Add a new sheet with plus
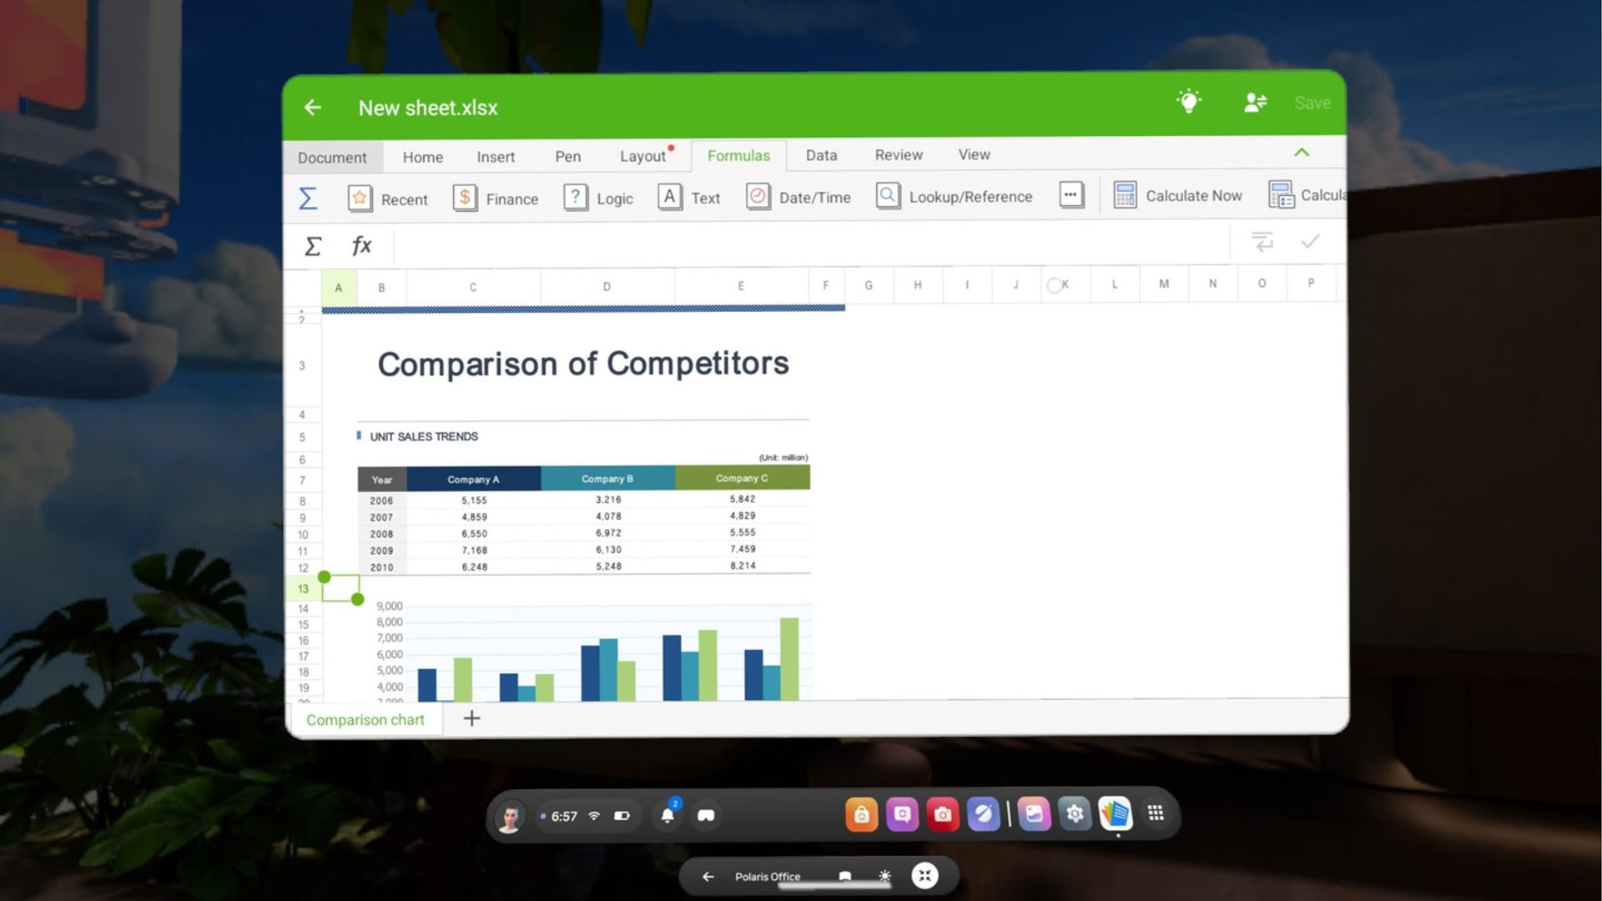This screenshot has height=901, width=1602. [x=471, y=718]
